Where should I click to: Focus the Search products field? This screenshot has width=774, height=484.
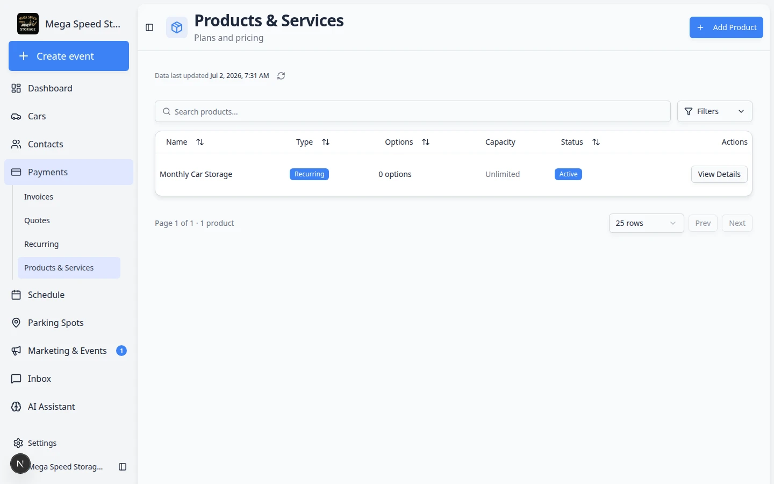(x=413, y=111)
